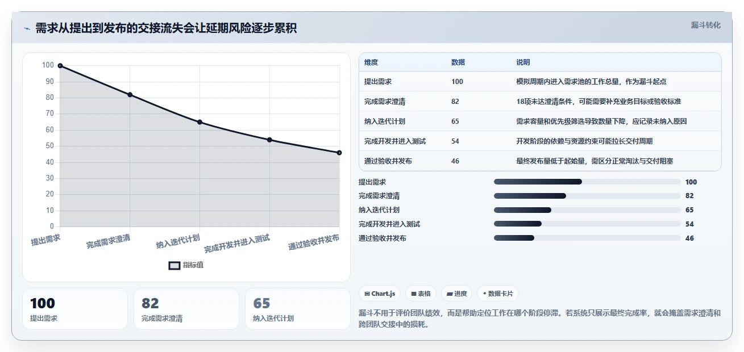This screenshot has height=352, width=744.
Task: Click chart data point for 通过验收并发布
Action: pyautogui.click(x=339, y=153)
